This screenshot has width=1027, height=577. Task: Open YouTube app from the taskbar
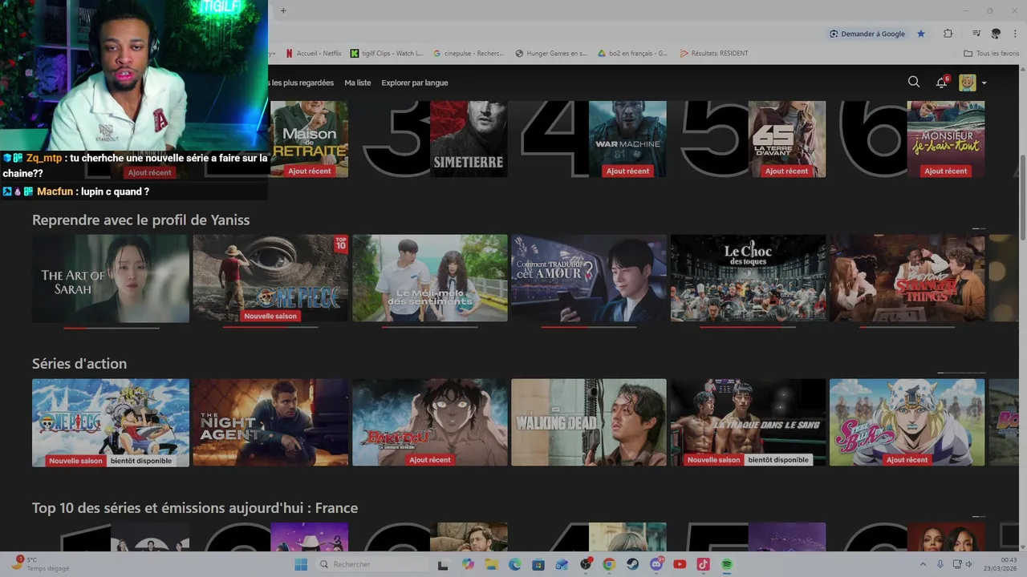[680, 564]
